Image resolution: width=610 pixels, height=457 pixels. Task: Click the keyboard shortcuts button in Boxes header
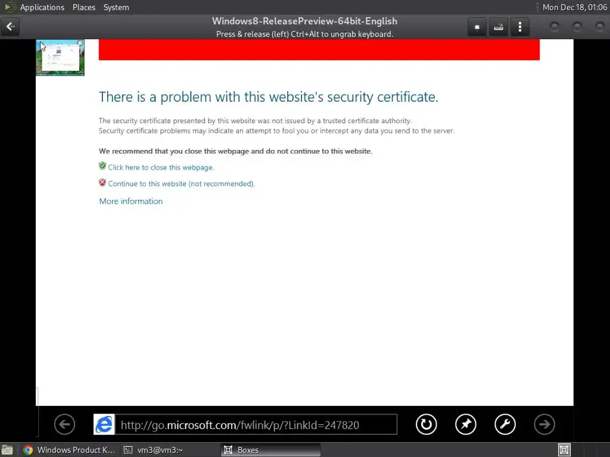[499, 27]
